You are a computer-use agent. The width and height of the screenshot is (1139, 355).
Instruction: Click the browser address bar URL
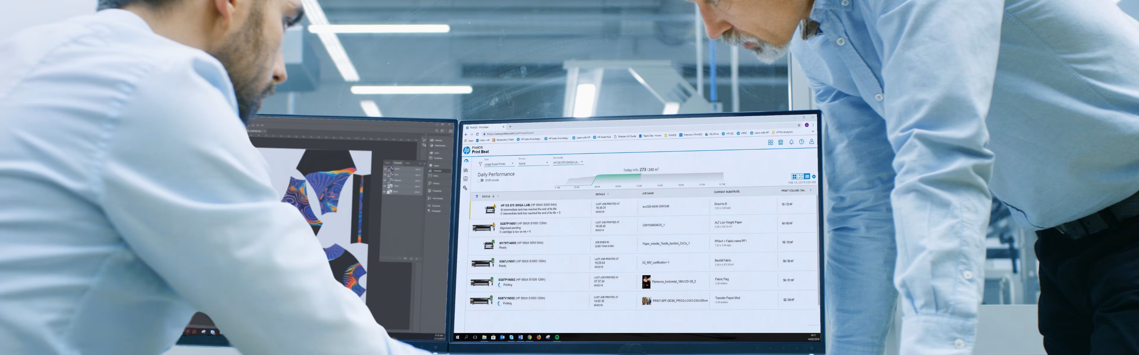510,133
